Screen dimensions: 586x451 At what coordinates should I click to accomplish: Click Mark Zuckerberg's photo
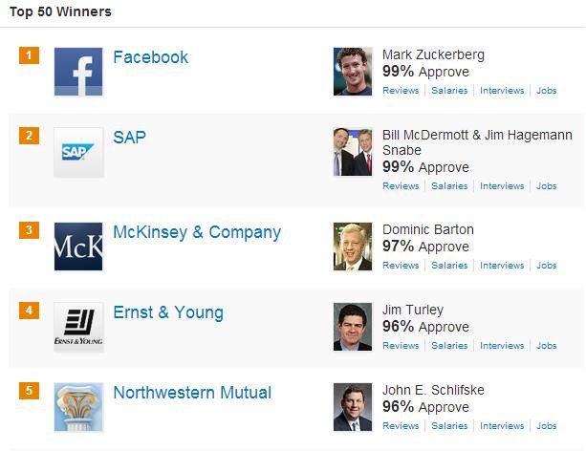click(353, 72)
